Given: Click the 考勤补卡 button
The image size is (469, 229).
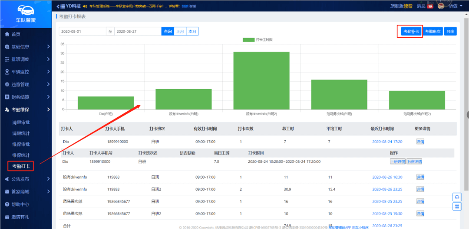Looking at the screenshot, I should coord(410,32).
